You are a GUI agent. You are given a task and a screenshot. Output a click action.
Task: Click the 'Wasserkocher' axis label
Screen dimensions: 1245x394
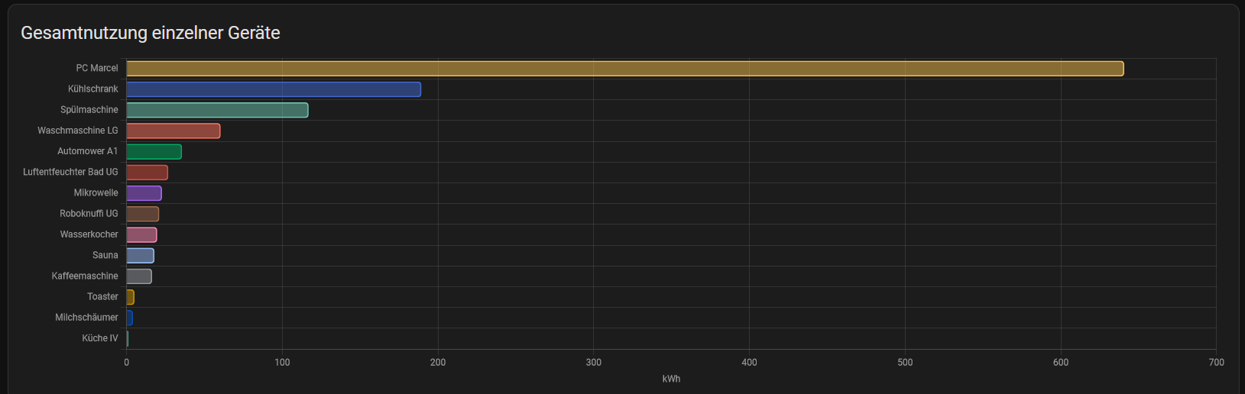pos(89,234)
